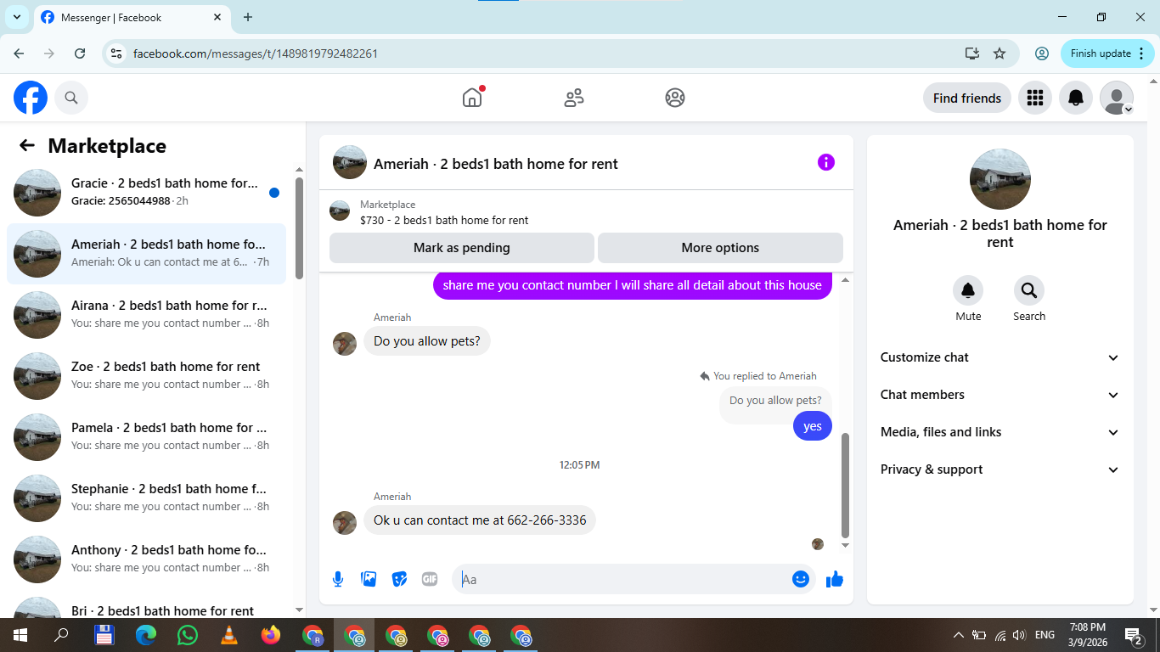Open Stephanie conversation
The image size is (1160, 652).
[146, 498]
